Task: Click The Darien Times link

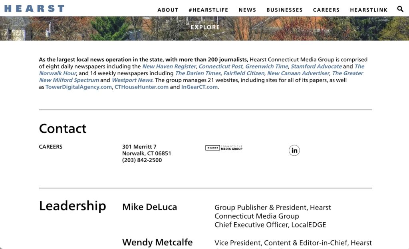Action: click(198, 73)
